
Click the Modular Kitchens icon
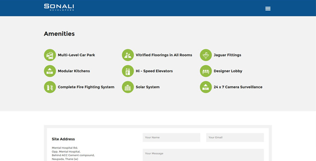pyautogui.click(x=50, y=71)
